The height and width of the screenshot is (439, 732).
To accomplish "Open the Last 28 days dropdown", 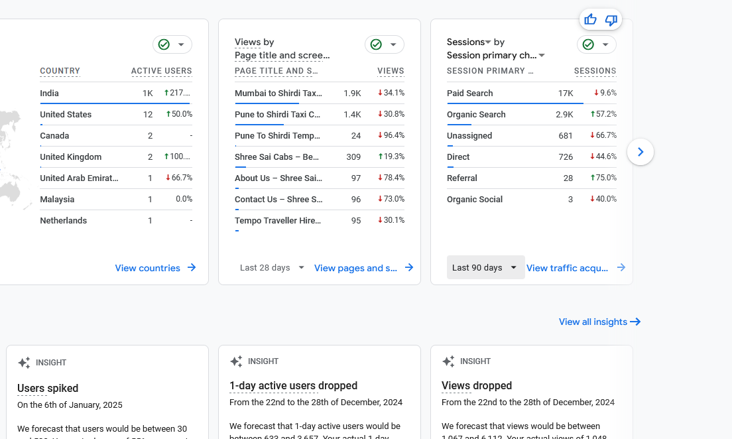I will (273, 267).
